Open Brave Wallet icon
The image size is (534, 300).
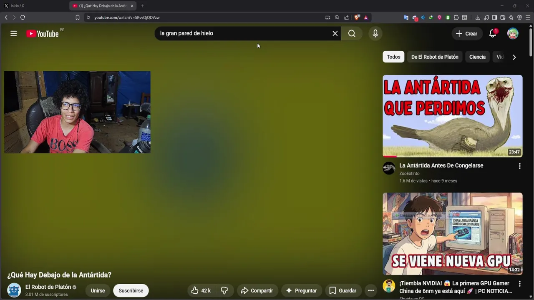pos(503,17)
